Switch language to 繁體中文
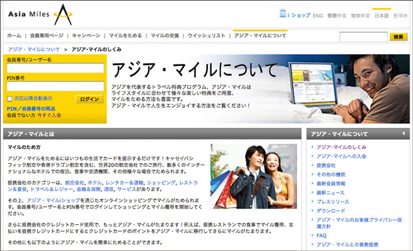413x251 pixels. tap(337, 16)
